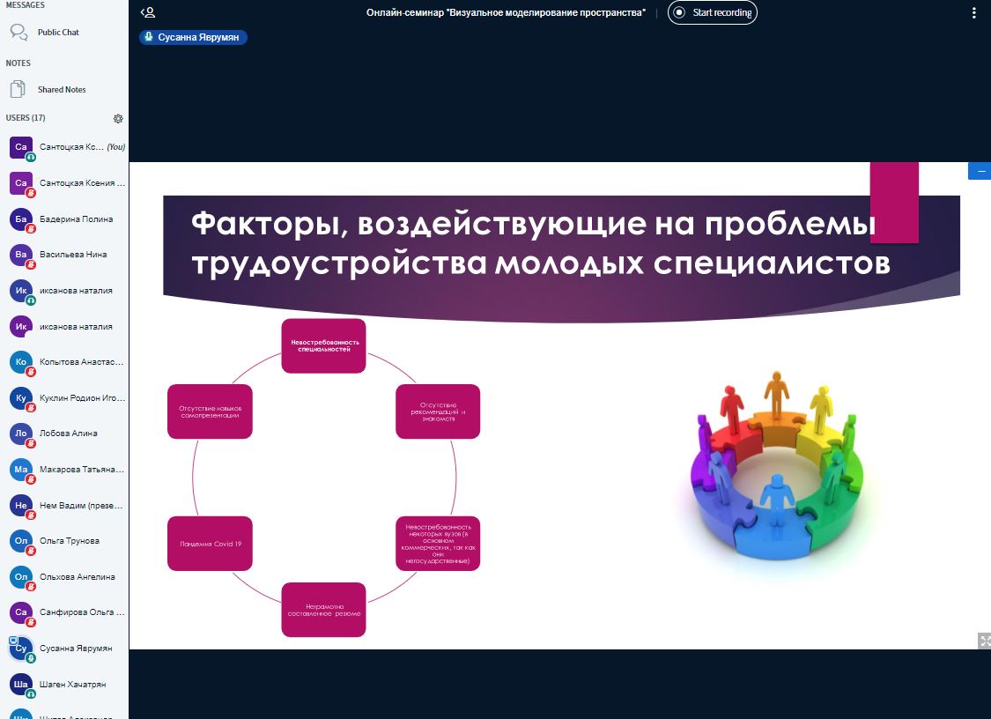Start recording the session

pyautogui.click(x=712, y=12)
